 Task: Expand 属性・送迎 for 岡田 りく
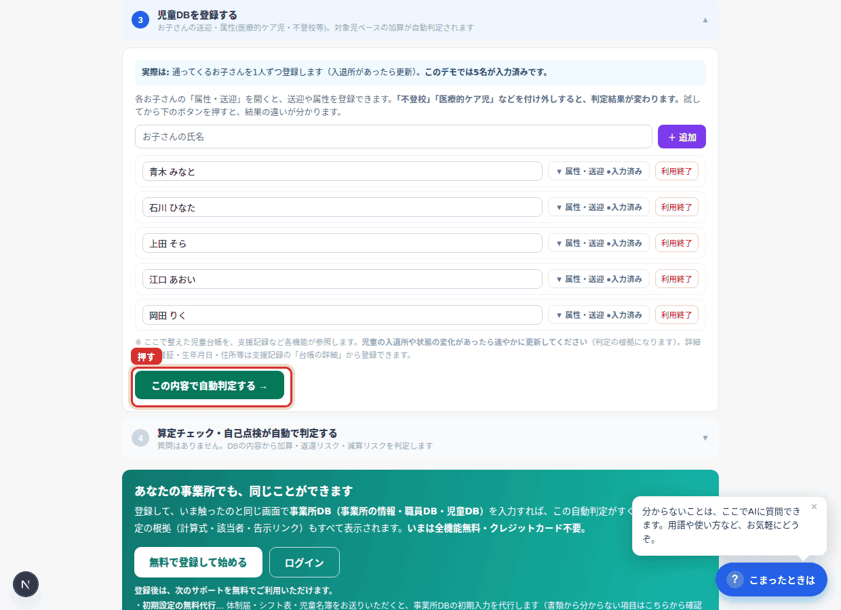(x=599, y=315)
